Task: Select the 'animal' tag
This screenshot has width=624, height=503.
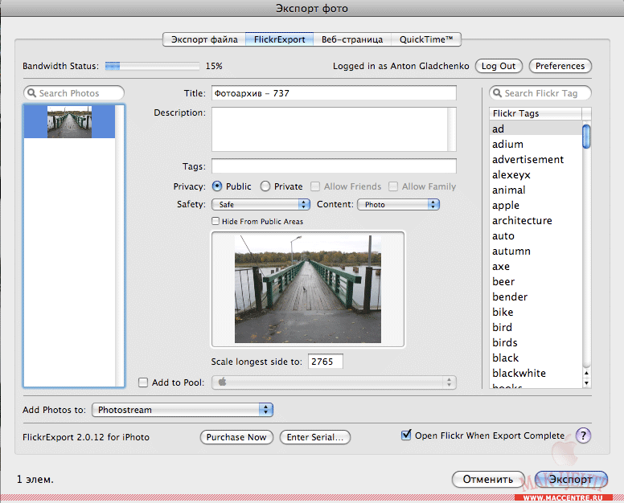Action: pyautogui.click(x=536, y=190)
